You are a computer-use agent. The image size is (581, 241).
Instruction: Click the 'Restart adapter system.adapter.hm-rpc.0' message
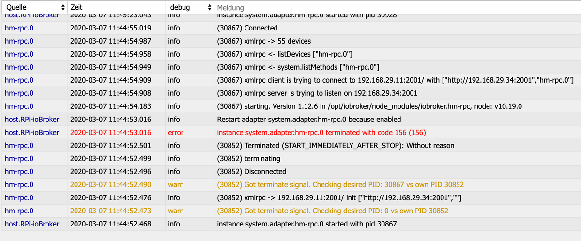point(309,120)
